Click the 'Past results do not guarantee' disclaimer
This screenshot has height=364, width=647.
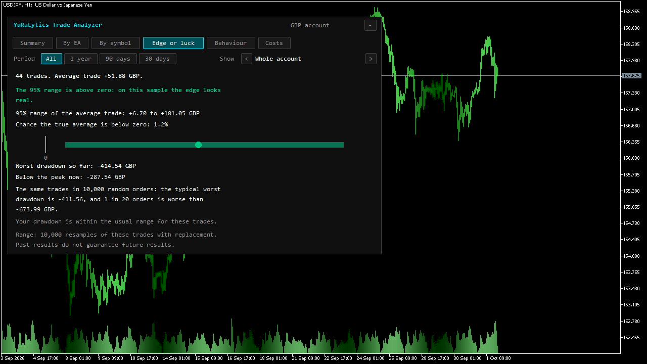click(95, 245)
